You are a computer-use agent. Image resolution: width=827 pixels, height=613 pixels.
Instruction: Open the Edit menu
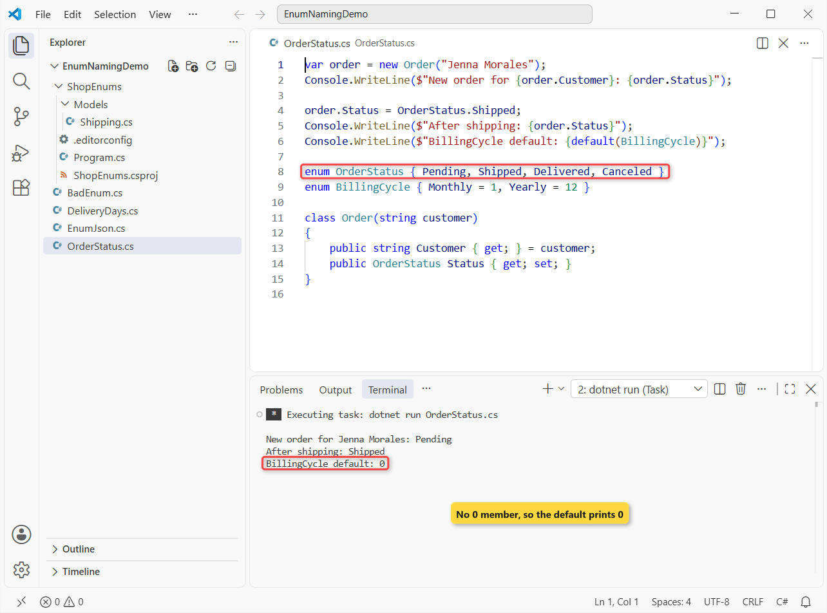(x=73, y=14)
